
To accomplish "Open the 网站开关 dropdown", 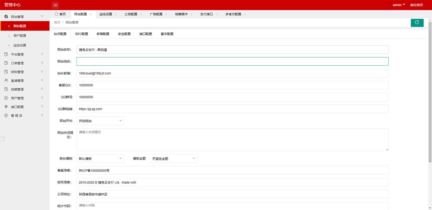I will pyautogui.click(x=100, y=121).
